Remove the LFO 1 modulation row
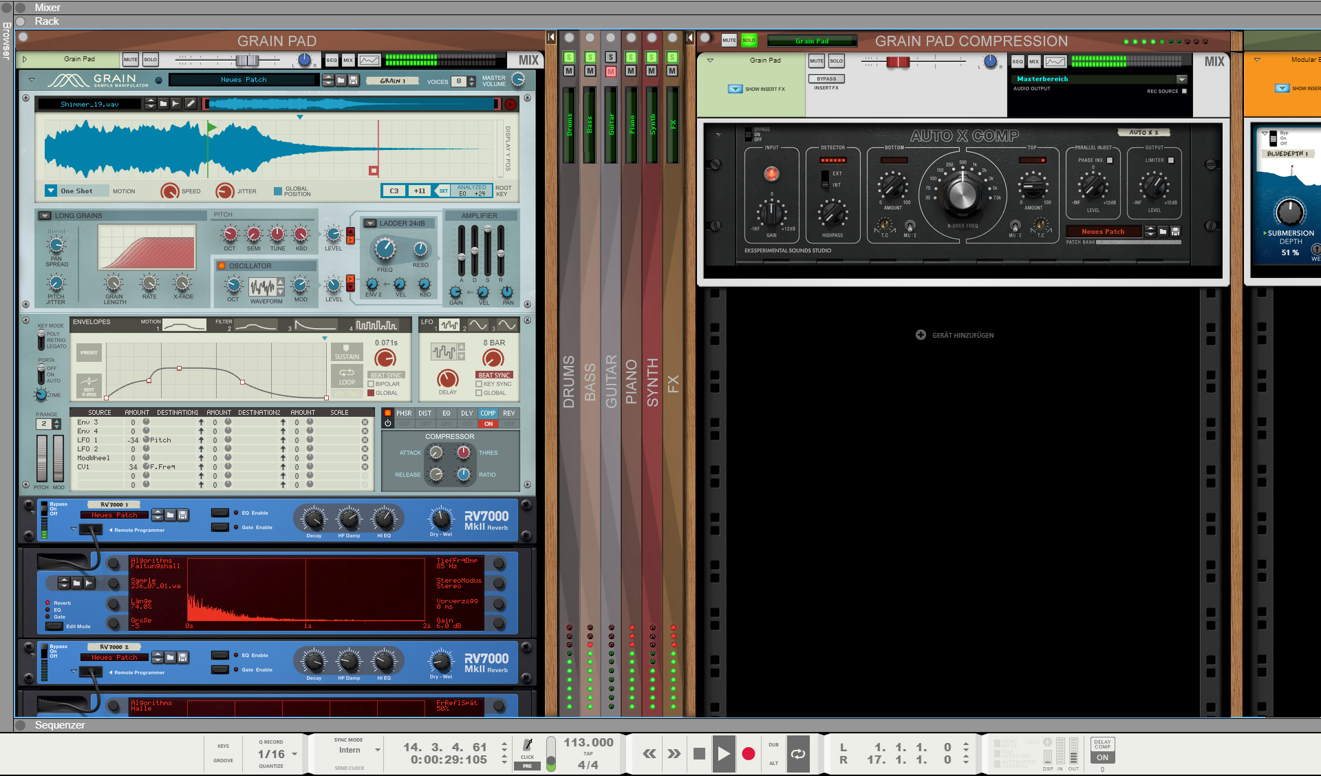This screenshot has width=1321, height=776. 365,440
